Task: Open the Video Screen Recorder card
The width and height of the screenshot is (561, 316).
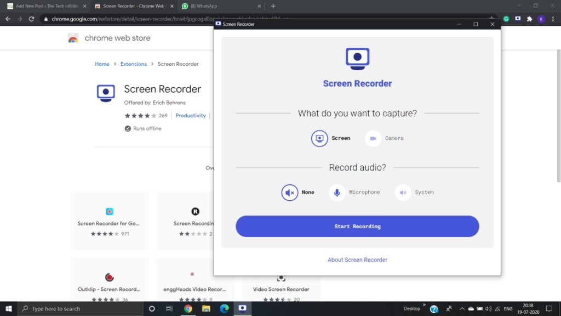Action: 281,289
